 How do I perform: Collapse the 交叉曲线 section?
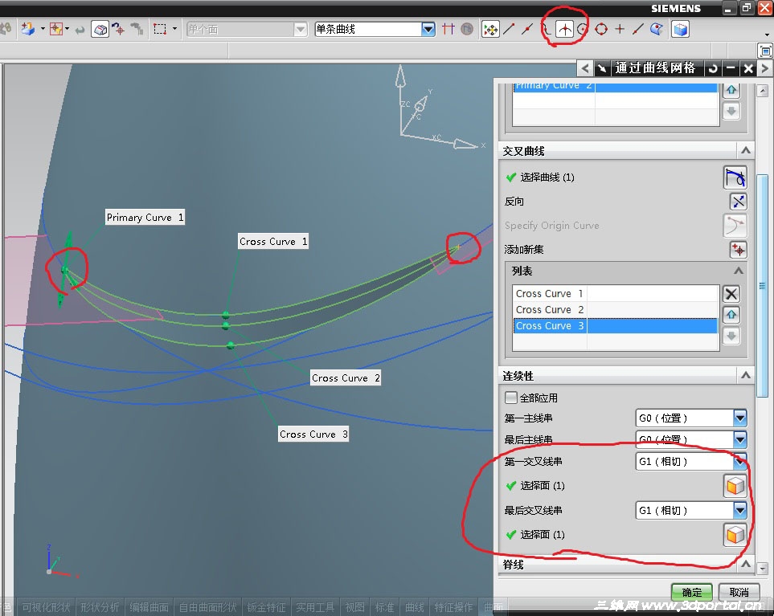pyautogui.click(x=745, y=151)
